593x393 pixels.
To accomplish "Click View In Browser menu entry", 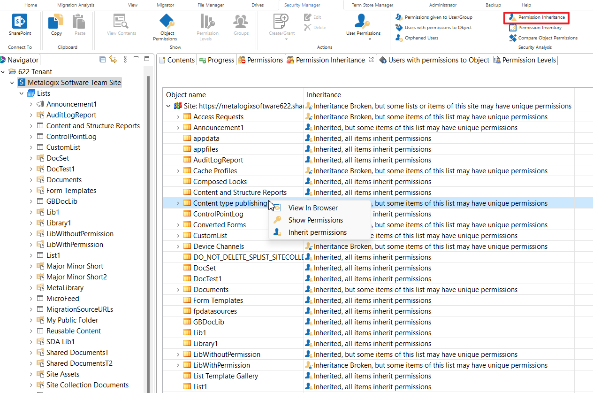I will (312, 208).
